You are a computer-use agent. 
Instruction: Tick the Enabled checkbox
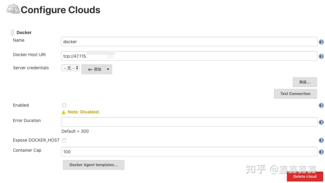[64, 105]
